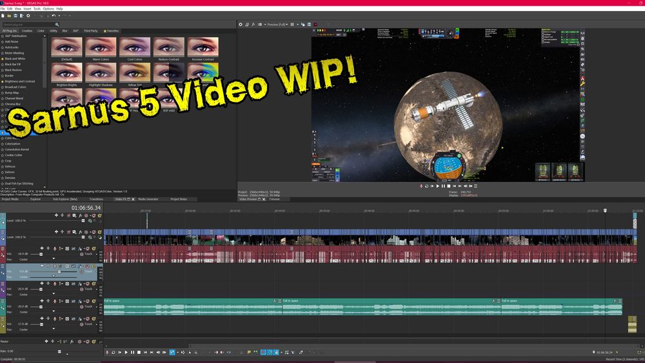Open edit tool selector dropdown arrow
This screenshot has height=363, width=645.
(x=178, y=352)
